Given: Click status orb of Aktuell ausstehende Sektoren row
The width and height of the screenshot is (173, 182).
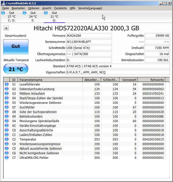Looking at the screenshot, I should (x=7, y=149).
